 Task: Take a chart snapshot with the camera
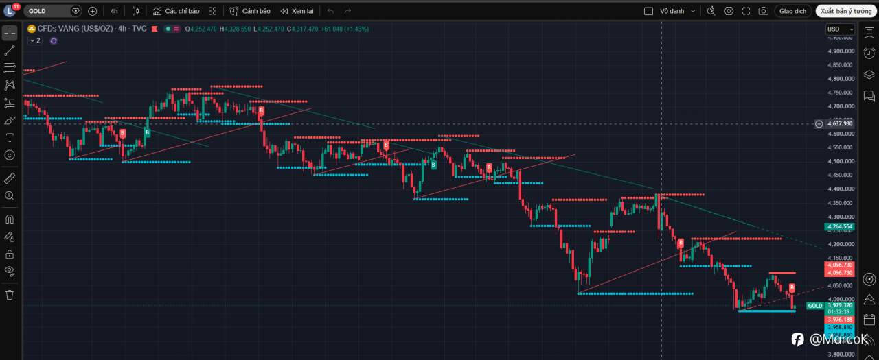click(x=764, y=11)
